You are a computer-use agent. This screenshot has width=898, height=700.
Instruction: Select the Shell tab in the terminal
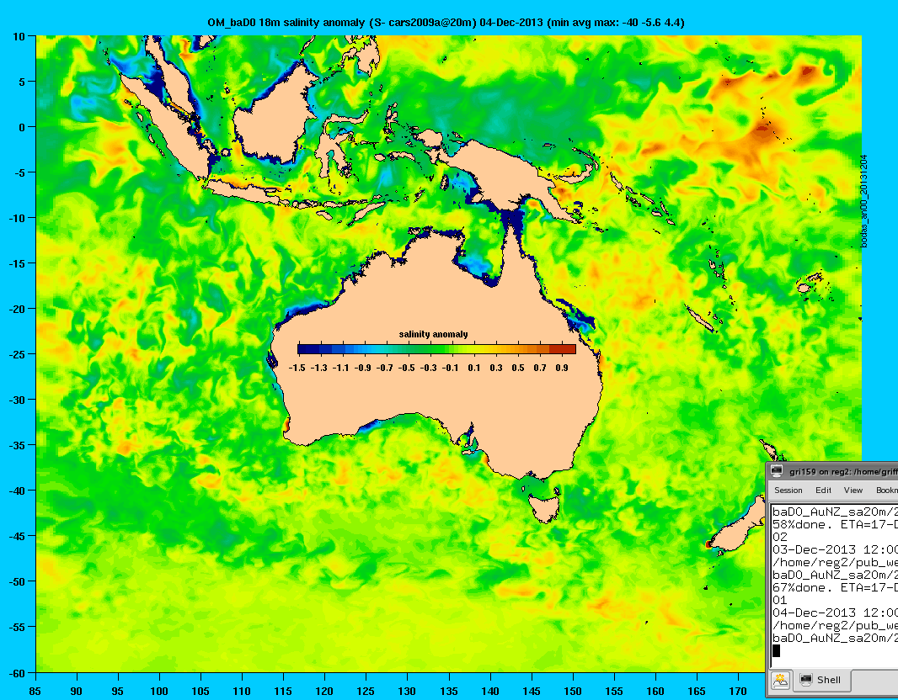(822, 680)
